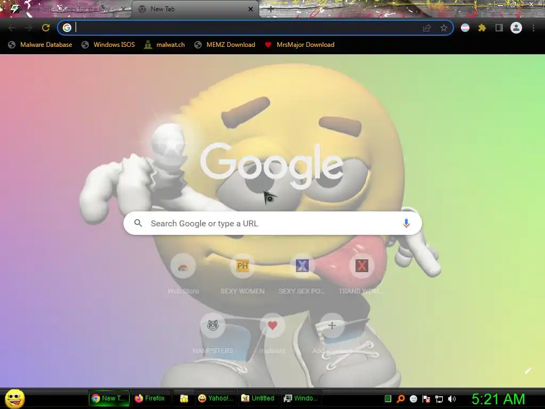
Task: Click the customize Chrome pencil icon
Action: click(527, 371)
